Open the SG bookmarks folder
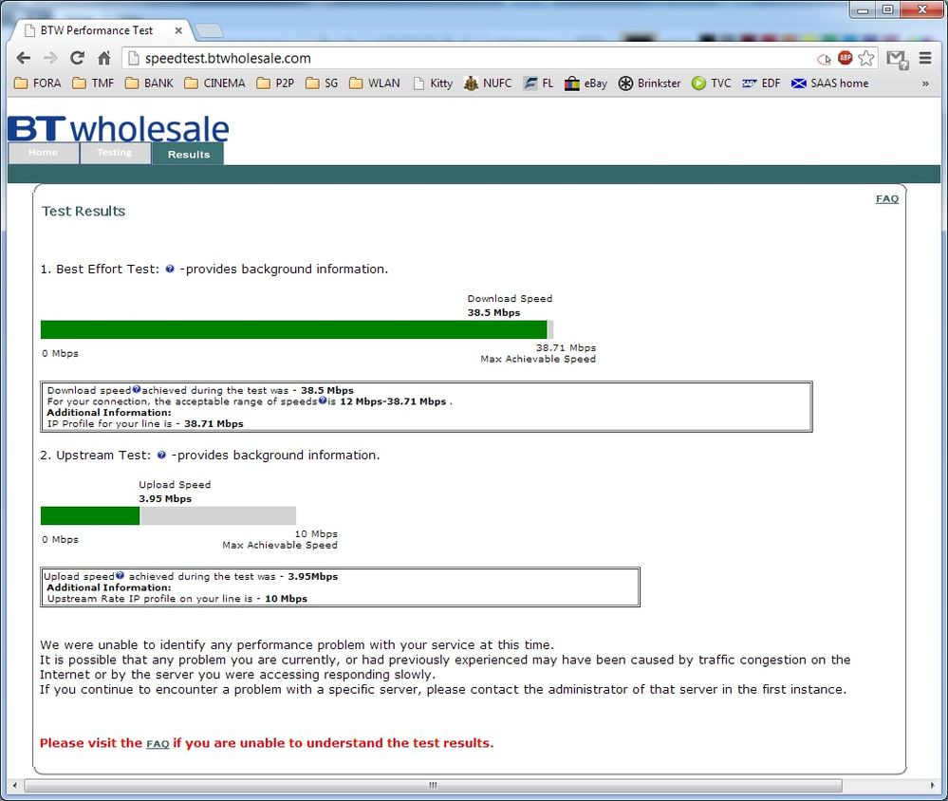Image resolution: width=948 pixels, height=801 pixels. pos(322,84)
